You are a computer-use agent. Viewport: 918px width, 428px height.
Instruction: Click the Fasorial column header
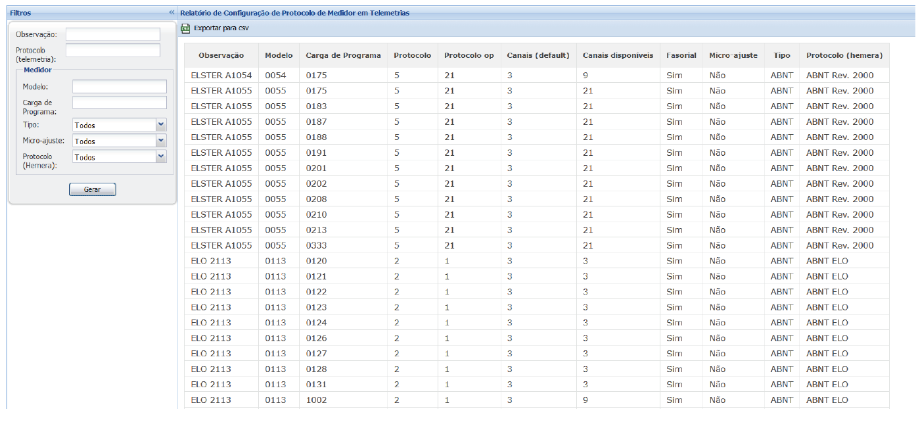pos(681,55)
